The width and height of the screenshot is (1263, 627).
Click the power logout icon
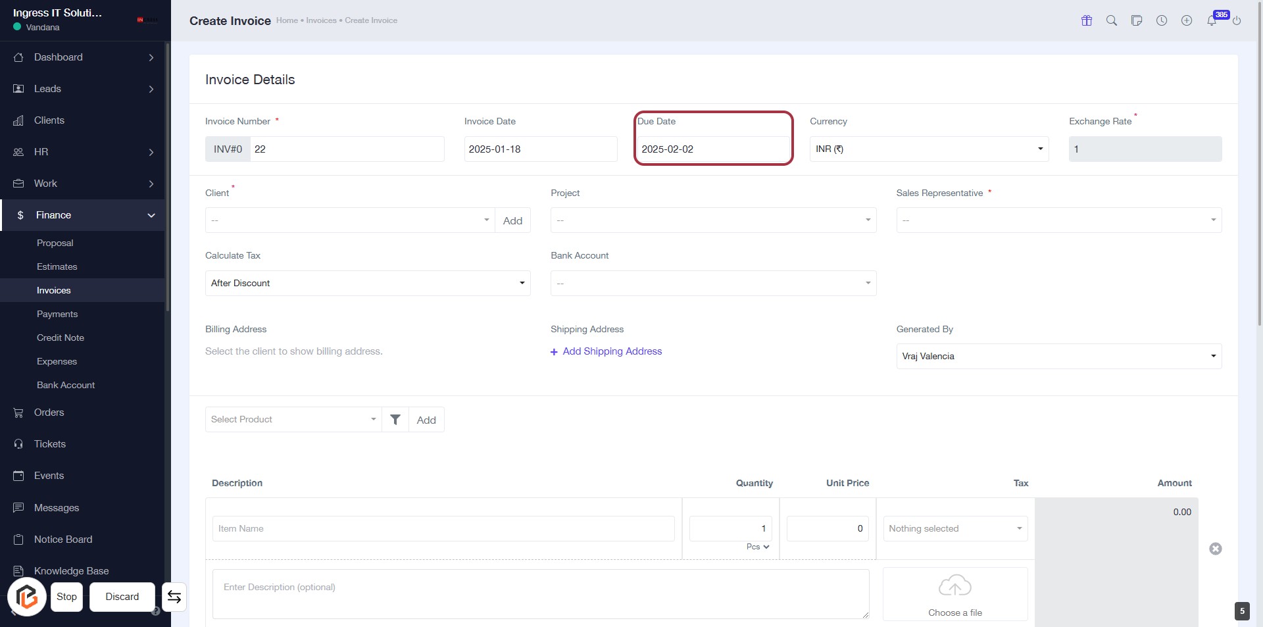pyautogui.click(x=1237, y=21)
